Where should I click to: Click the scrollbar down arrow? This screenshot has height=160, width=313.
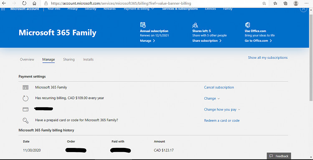pos(311,157)
